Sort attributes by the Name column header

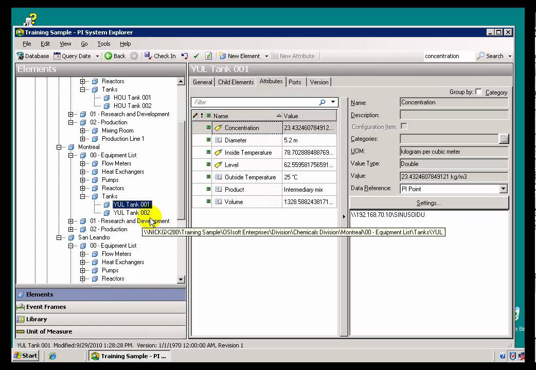(247, 116)
